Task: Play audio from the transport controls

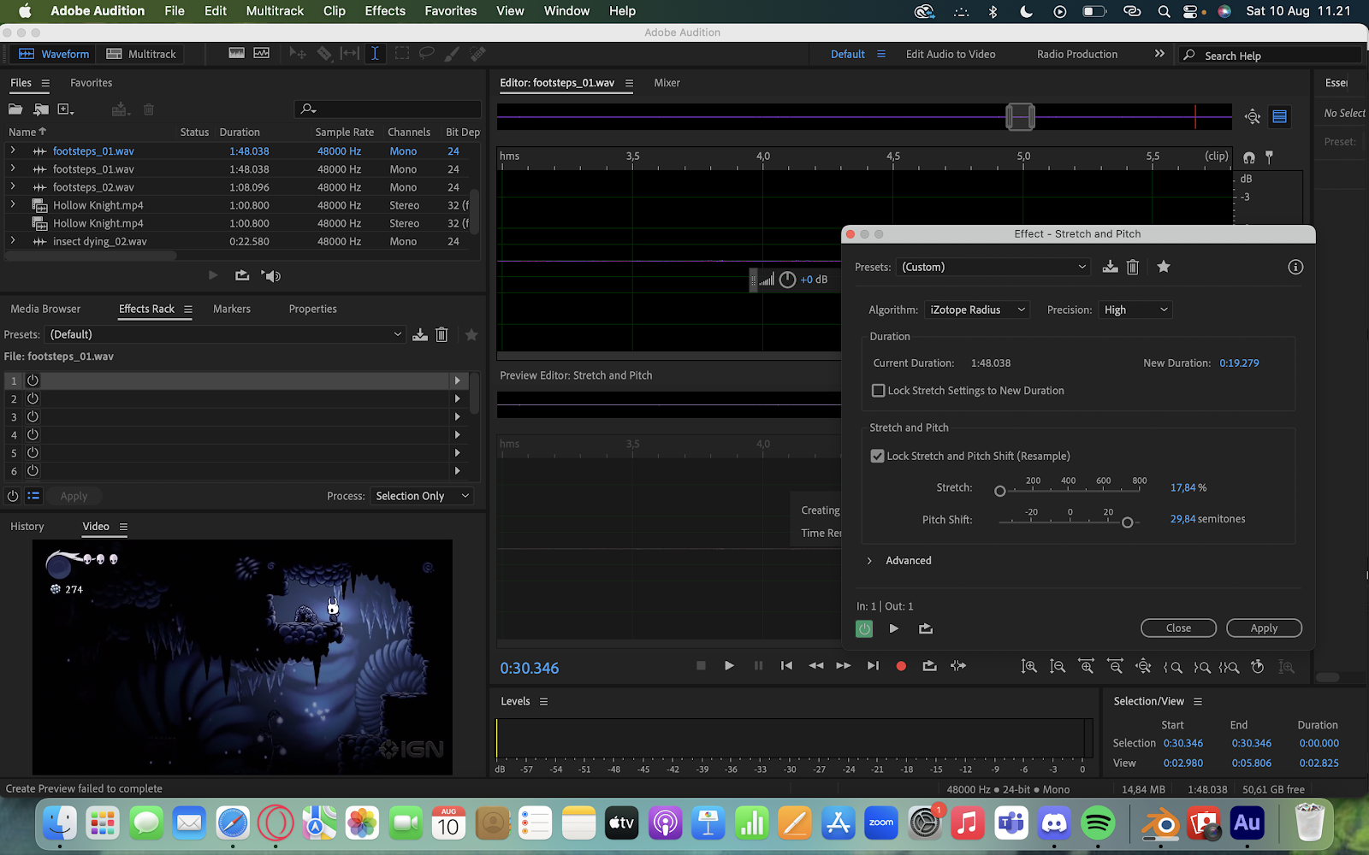Action: pos(729,666)
